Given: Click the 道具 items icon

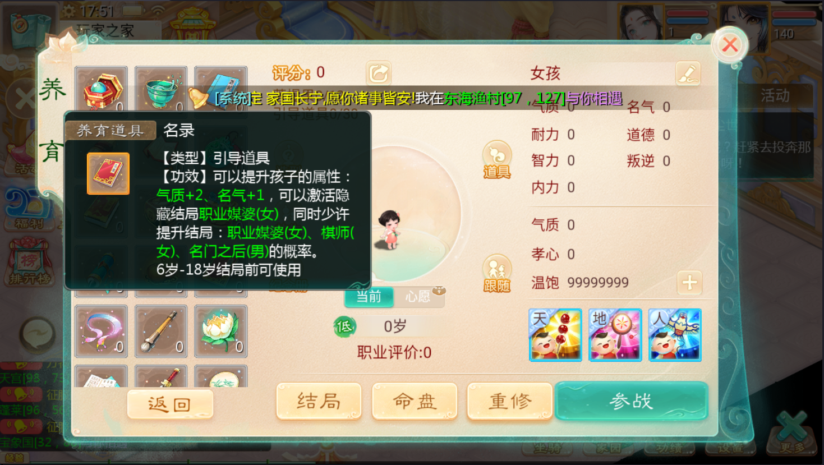Looking at the screenshot, I should [x=497, y=160].
